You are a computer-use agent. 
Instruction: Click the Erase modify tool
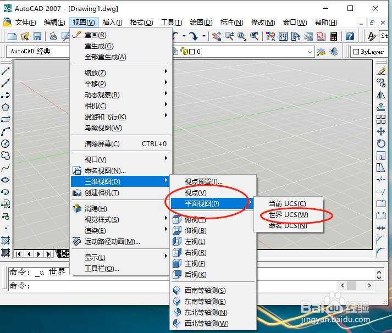pos(381,71)
